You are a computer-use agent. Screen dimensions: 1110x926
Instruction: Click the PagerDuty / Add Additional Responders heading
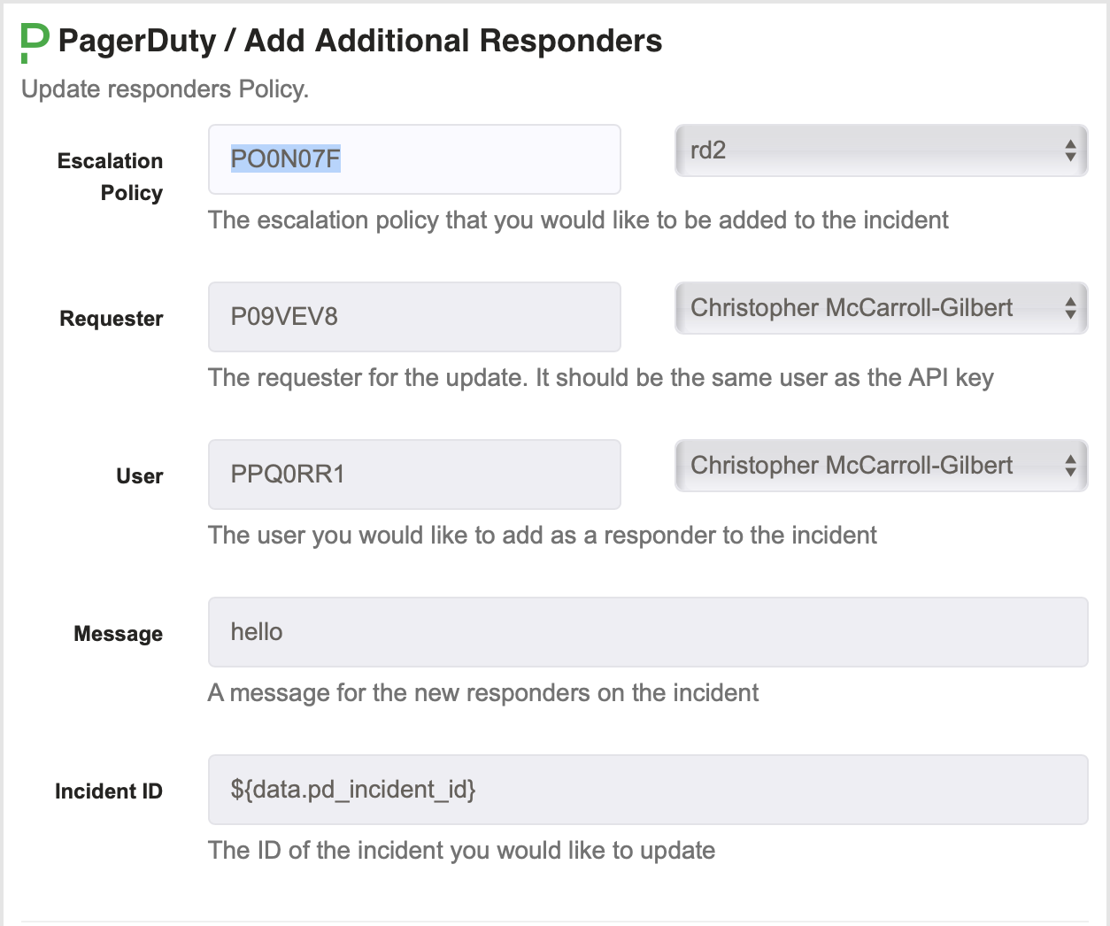tap(360, 41)
